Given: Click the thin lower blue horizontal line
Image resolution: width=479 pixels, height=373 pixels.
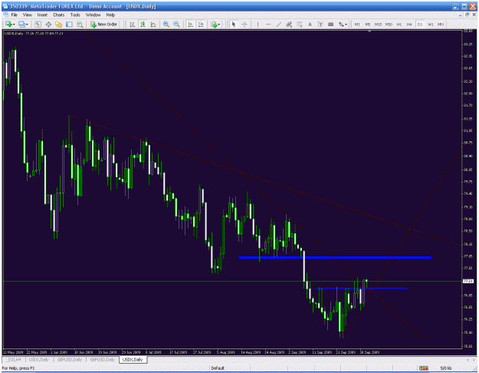Looking at the screenshot, I should pos(362,289).
